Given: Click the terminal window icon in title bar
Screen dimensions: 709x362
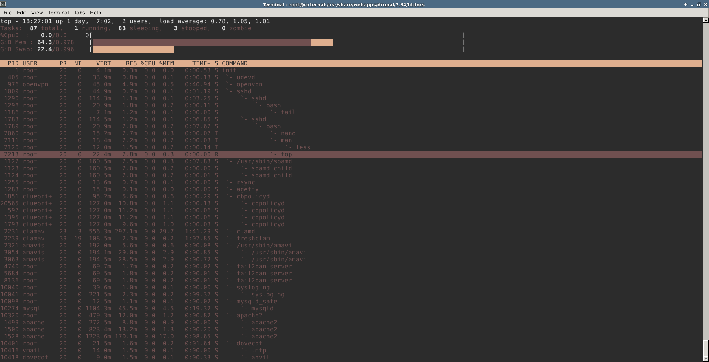Looking at the screenshot, I should click(3, 4).
